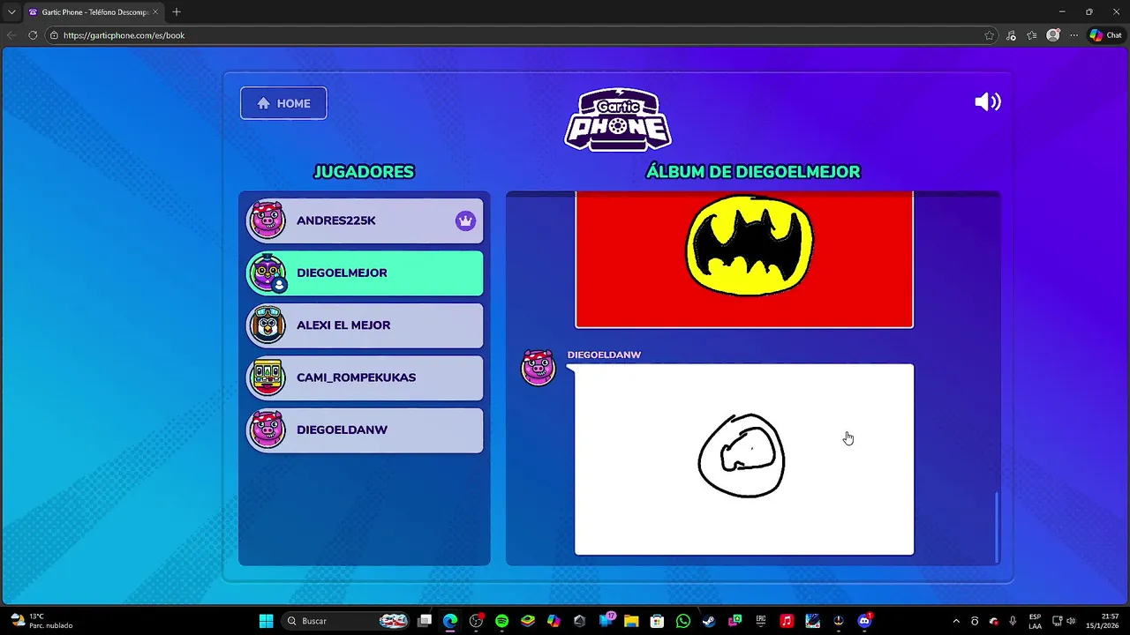Click DIEGOELMEJOR's owl avatar in player list

pos(267,273)
